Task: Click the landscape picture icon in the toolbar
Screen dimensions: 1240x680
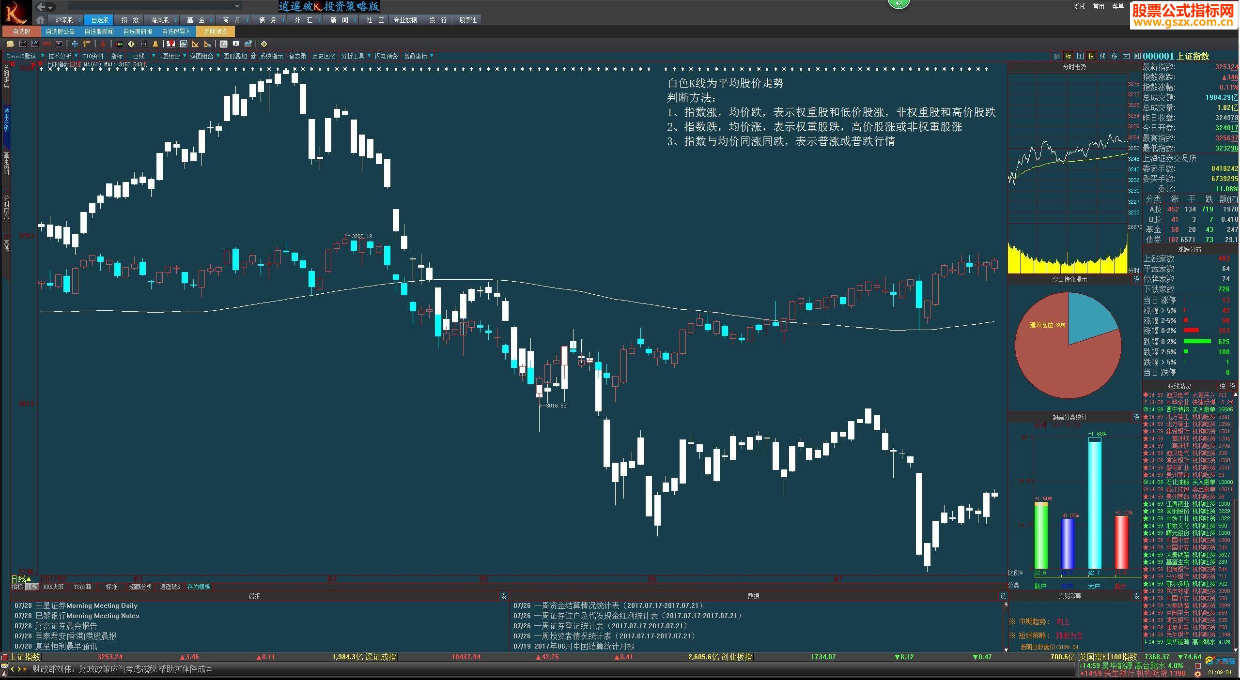Action: click(184, 44)
